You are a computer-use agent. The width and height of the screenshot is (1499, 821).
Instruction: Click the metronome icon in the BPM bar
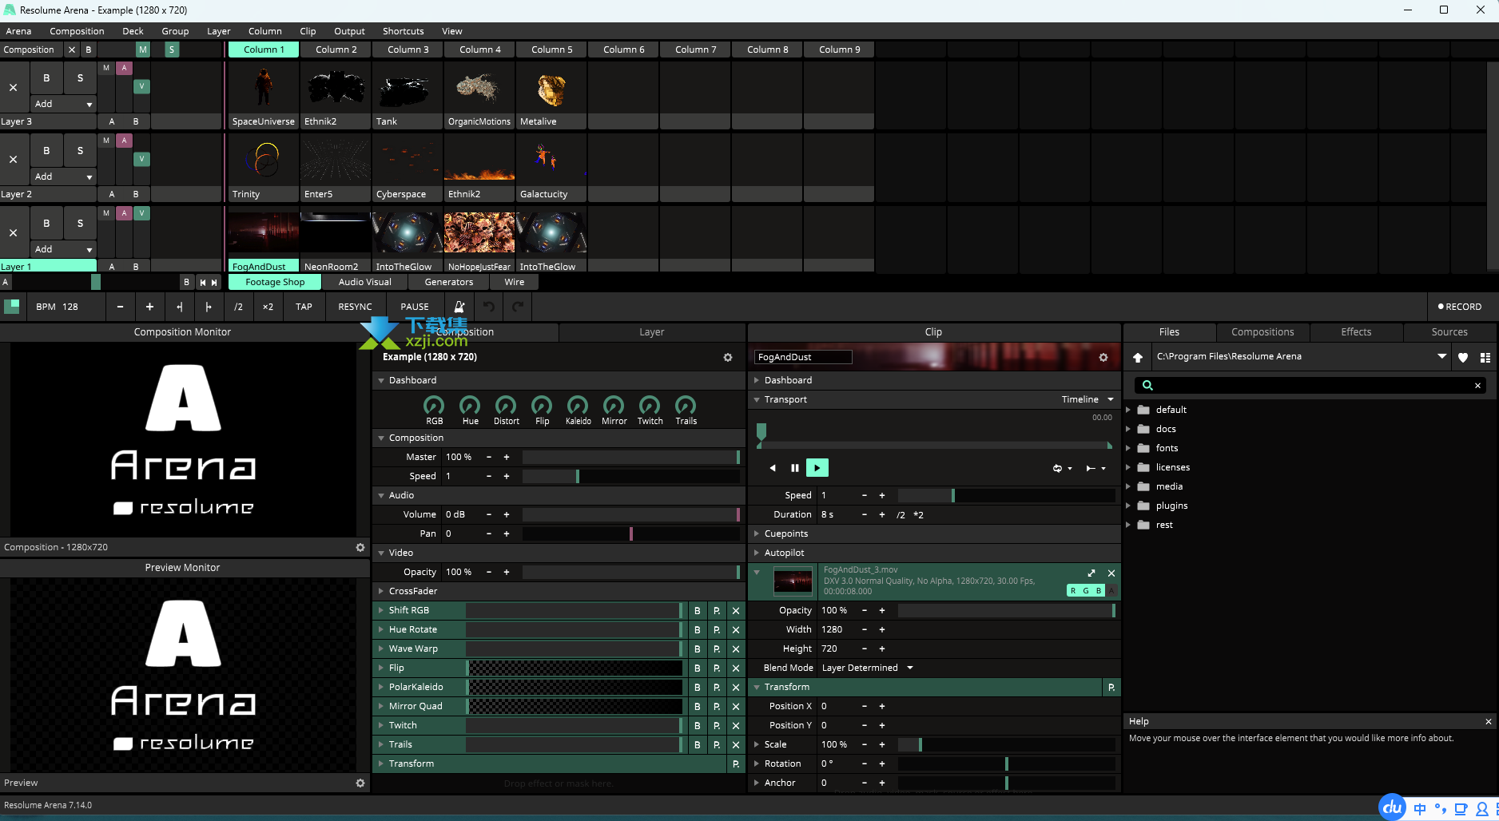[x=459, y=307]
